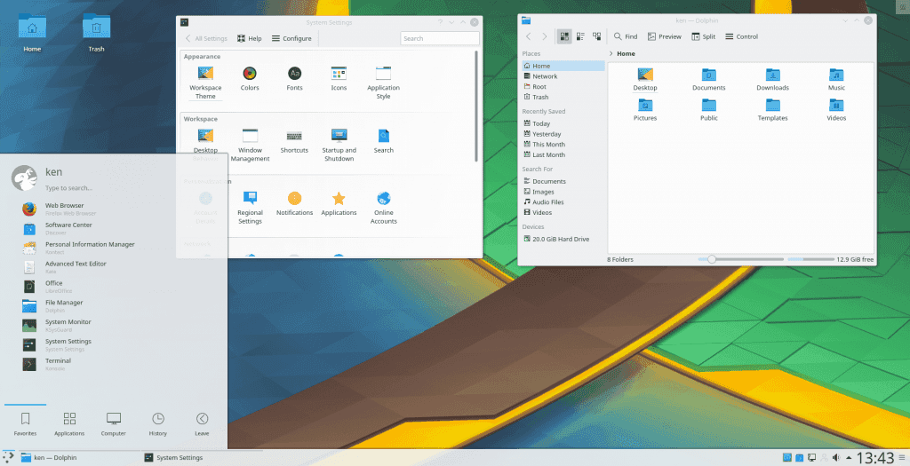The image size is (910, 466).
Task: Open the Music folder in Dolphin
Action: [x=836, y=79]
